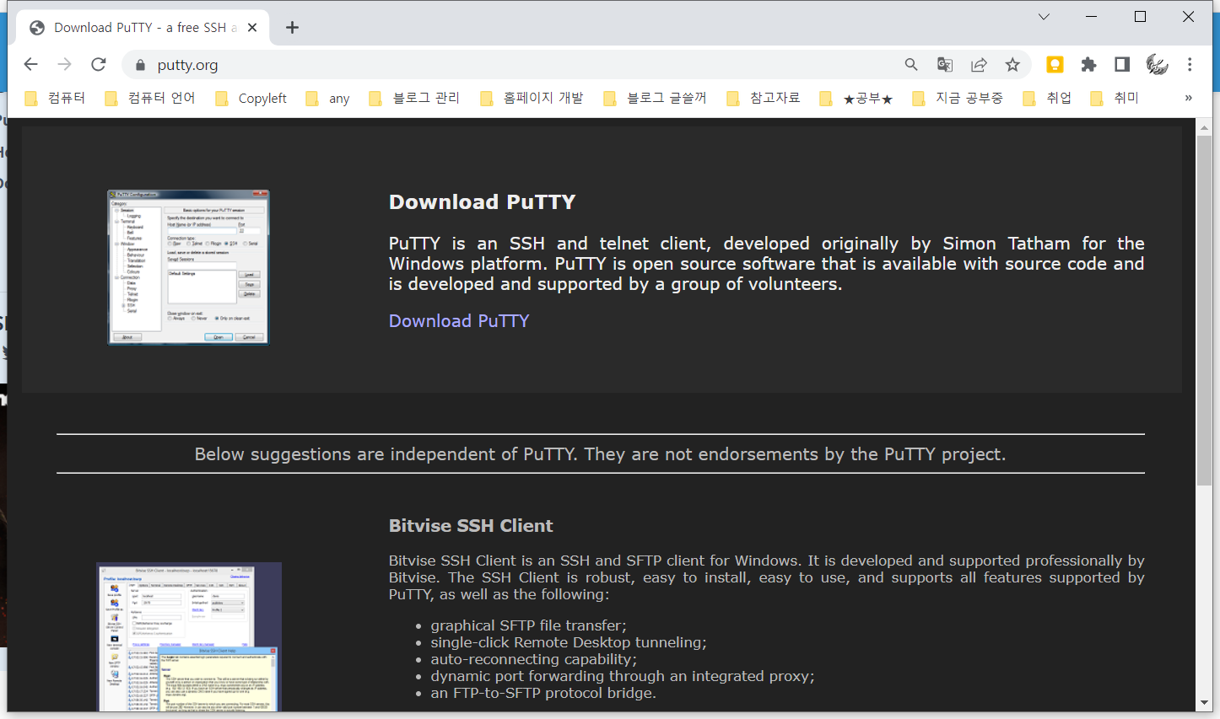Open the 참고자료 bookmark folder

tap(764, 98)
